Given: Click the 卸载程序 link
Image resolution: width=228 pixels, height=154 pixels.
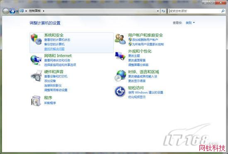Looking at the screenshot, I should point(50,103).
